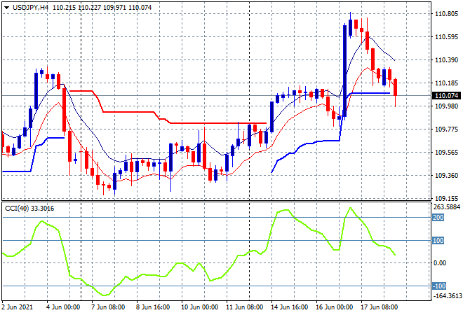Click the 2 Jun 2021 date label
The image size is (463, 315).
coord(17,307)
